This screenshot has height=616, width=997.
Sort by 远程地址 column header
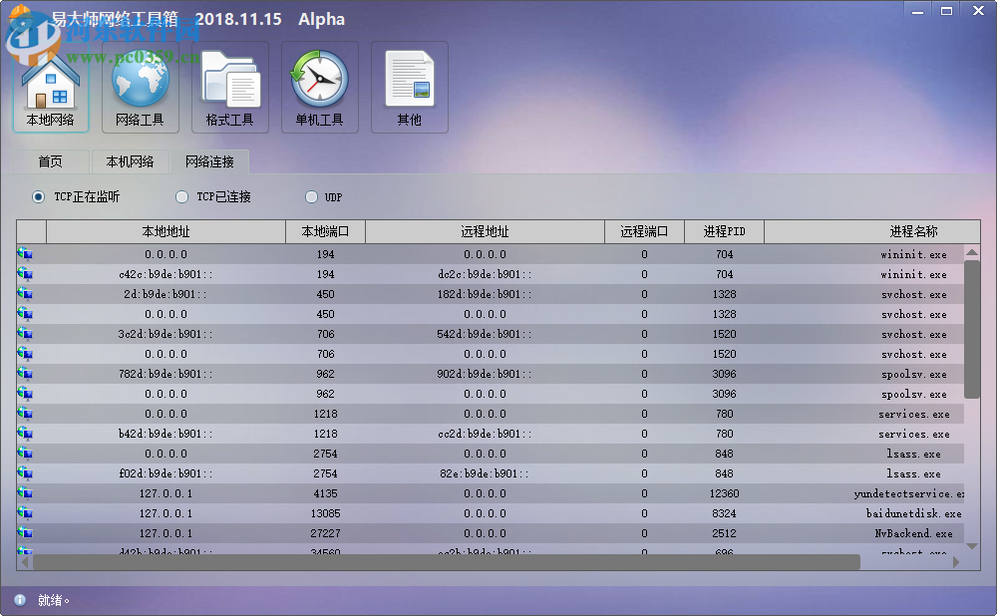coord(486,231)
